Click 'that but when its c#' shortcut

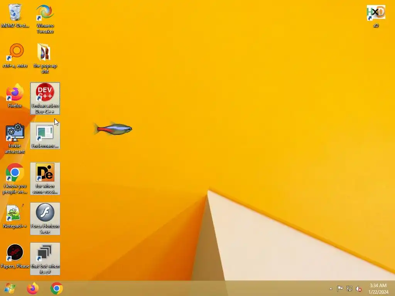[x=45, y=259]
